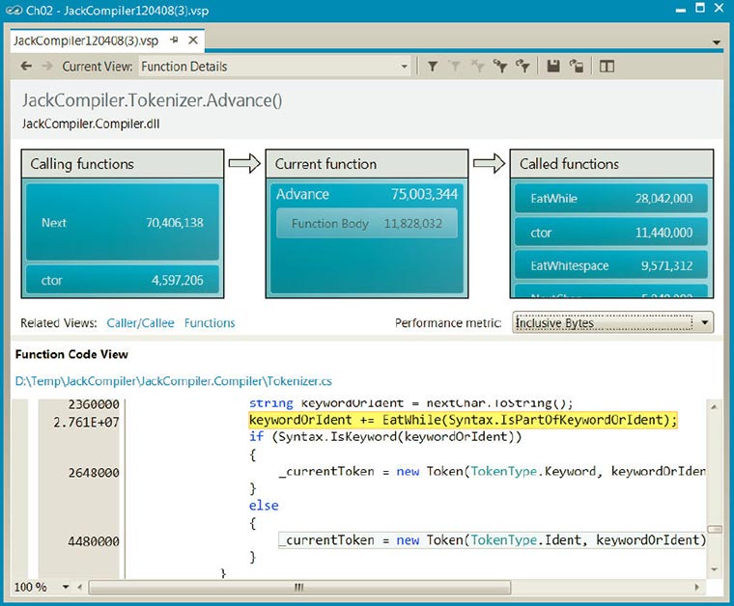734x606 pixels.
Task: Select the Next calling function block
Action: [x=123, y=223]
